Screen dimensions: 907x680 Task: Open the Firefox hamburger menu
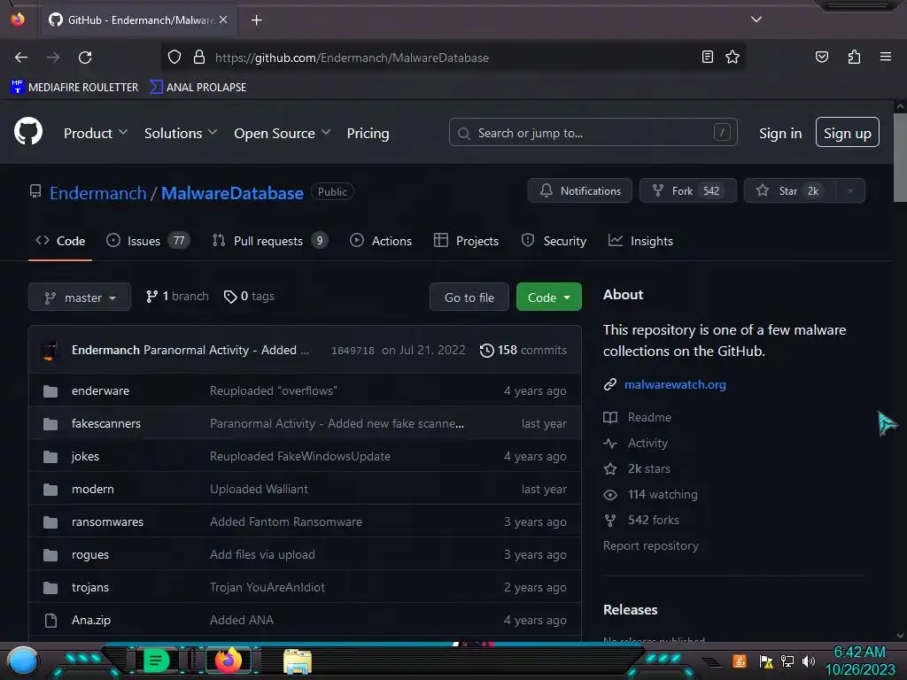[x=885, y=57]
